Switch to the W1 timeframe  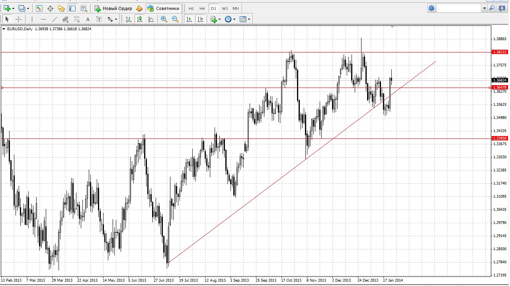(x=225, y=8)
